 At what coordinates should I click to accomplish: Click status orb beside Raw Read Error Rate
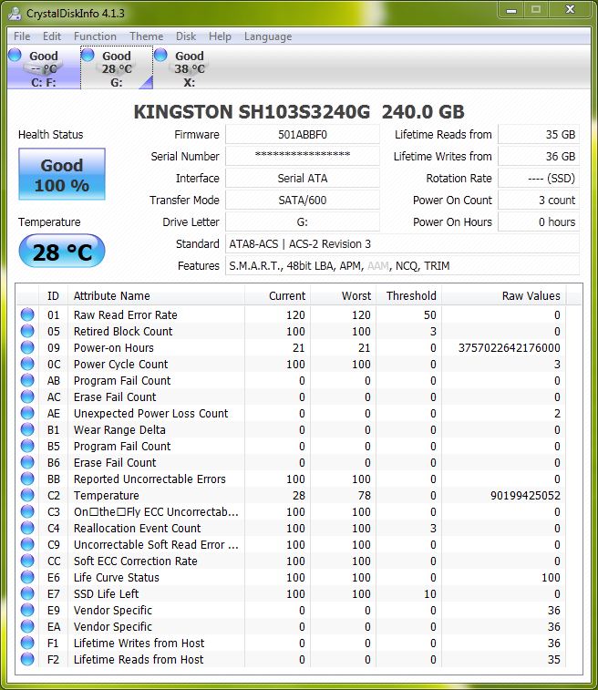point(27,315)
